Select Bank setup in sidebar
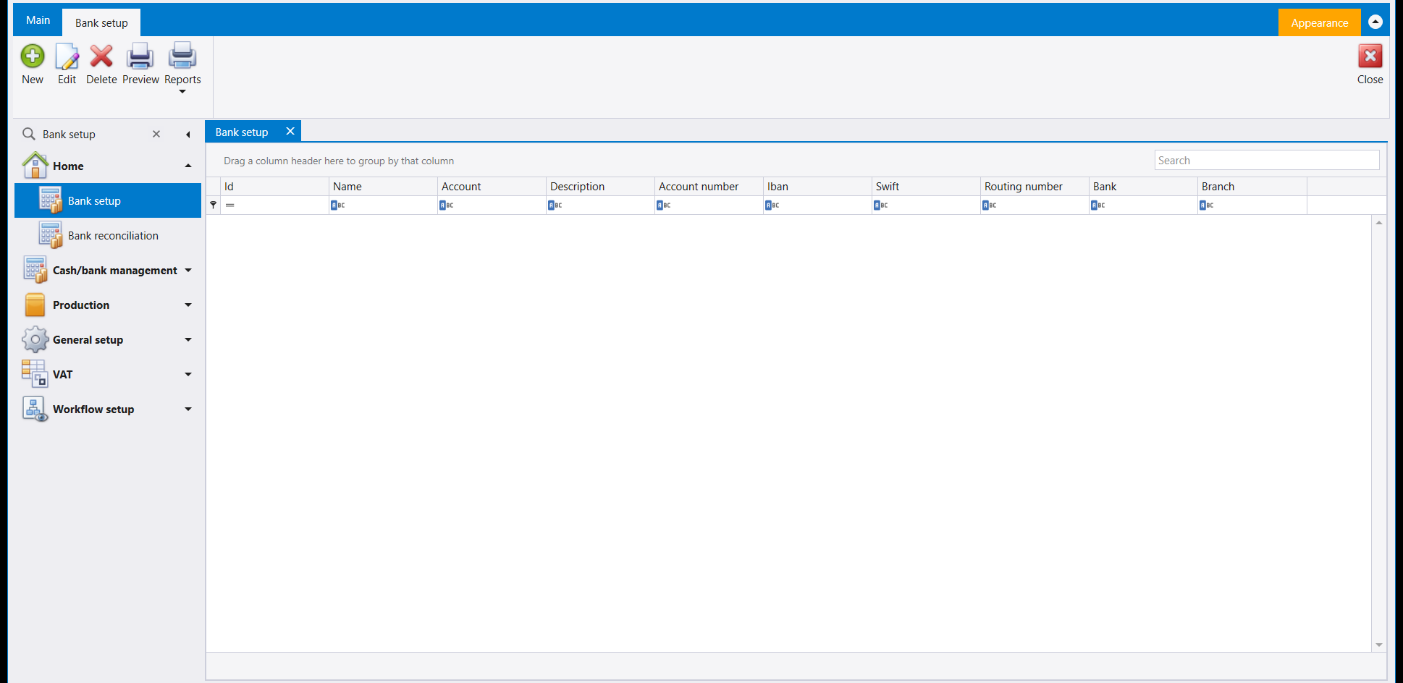The width and height of the screenshot is (1403, 683). point(108,200)
